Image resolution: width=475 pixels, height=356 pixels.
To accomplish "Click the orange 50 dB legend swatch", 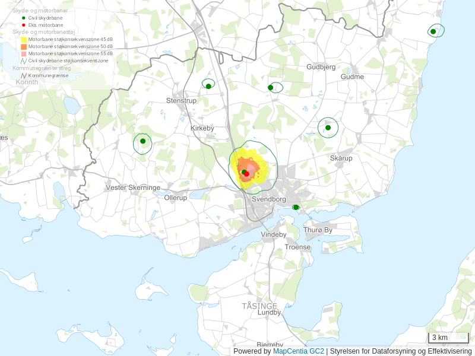I will coord(24,46).
